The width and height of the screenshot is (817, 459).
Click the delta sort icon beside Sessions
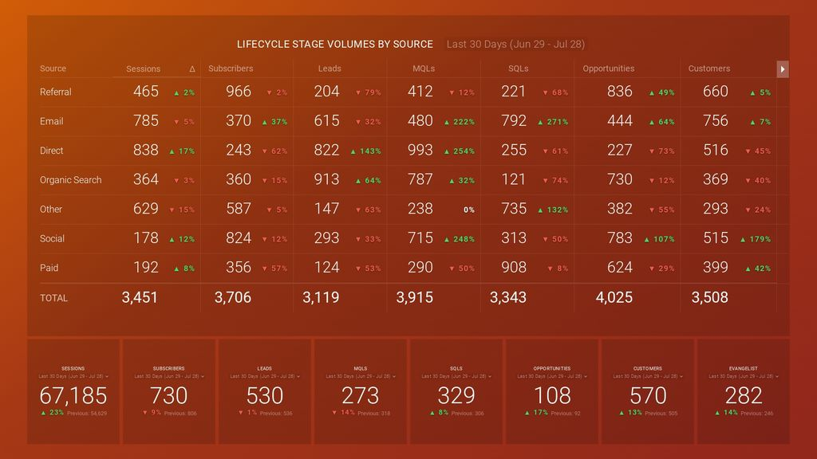191,69
